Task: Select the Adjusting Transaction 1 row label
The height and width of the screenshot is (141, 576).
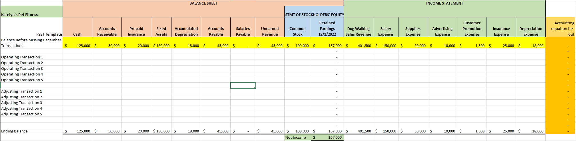Action: 31,91
